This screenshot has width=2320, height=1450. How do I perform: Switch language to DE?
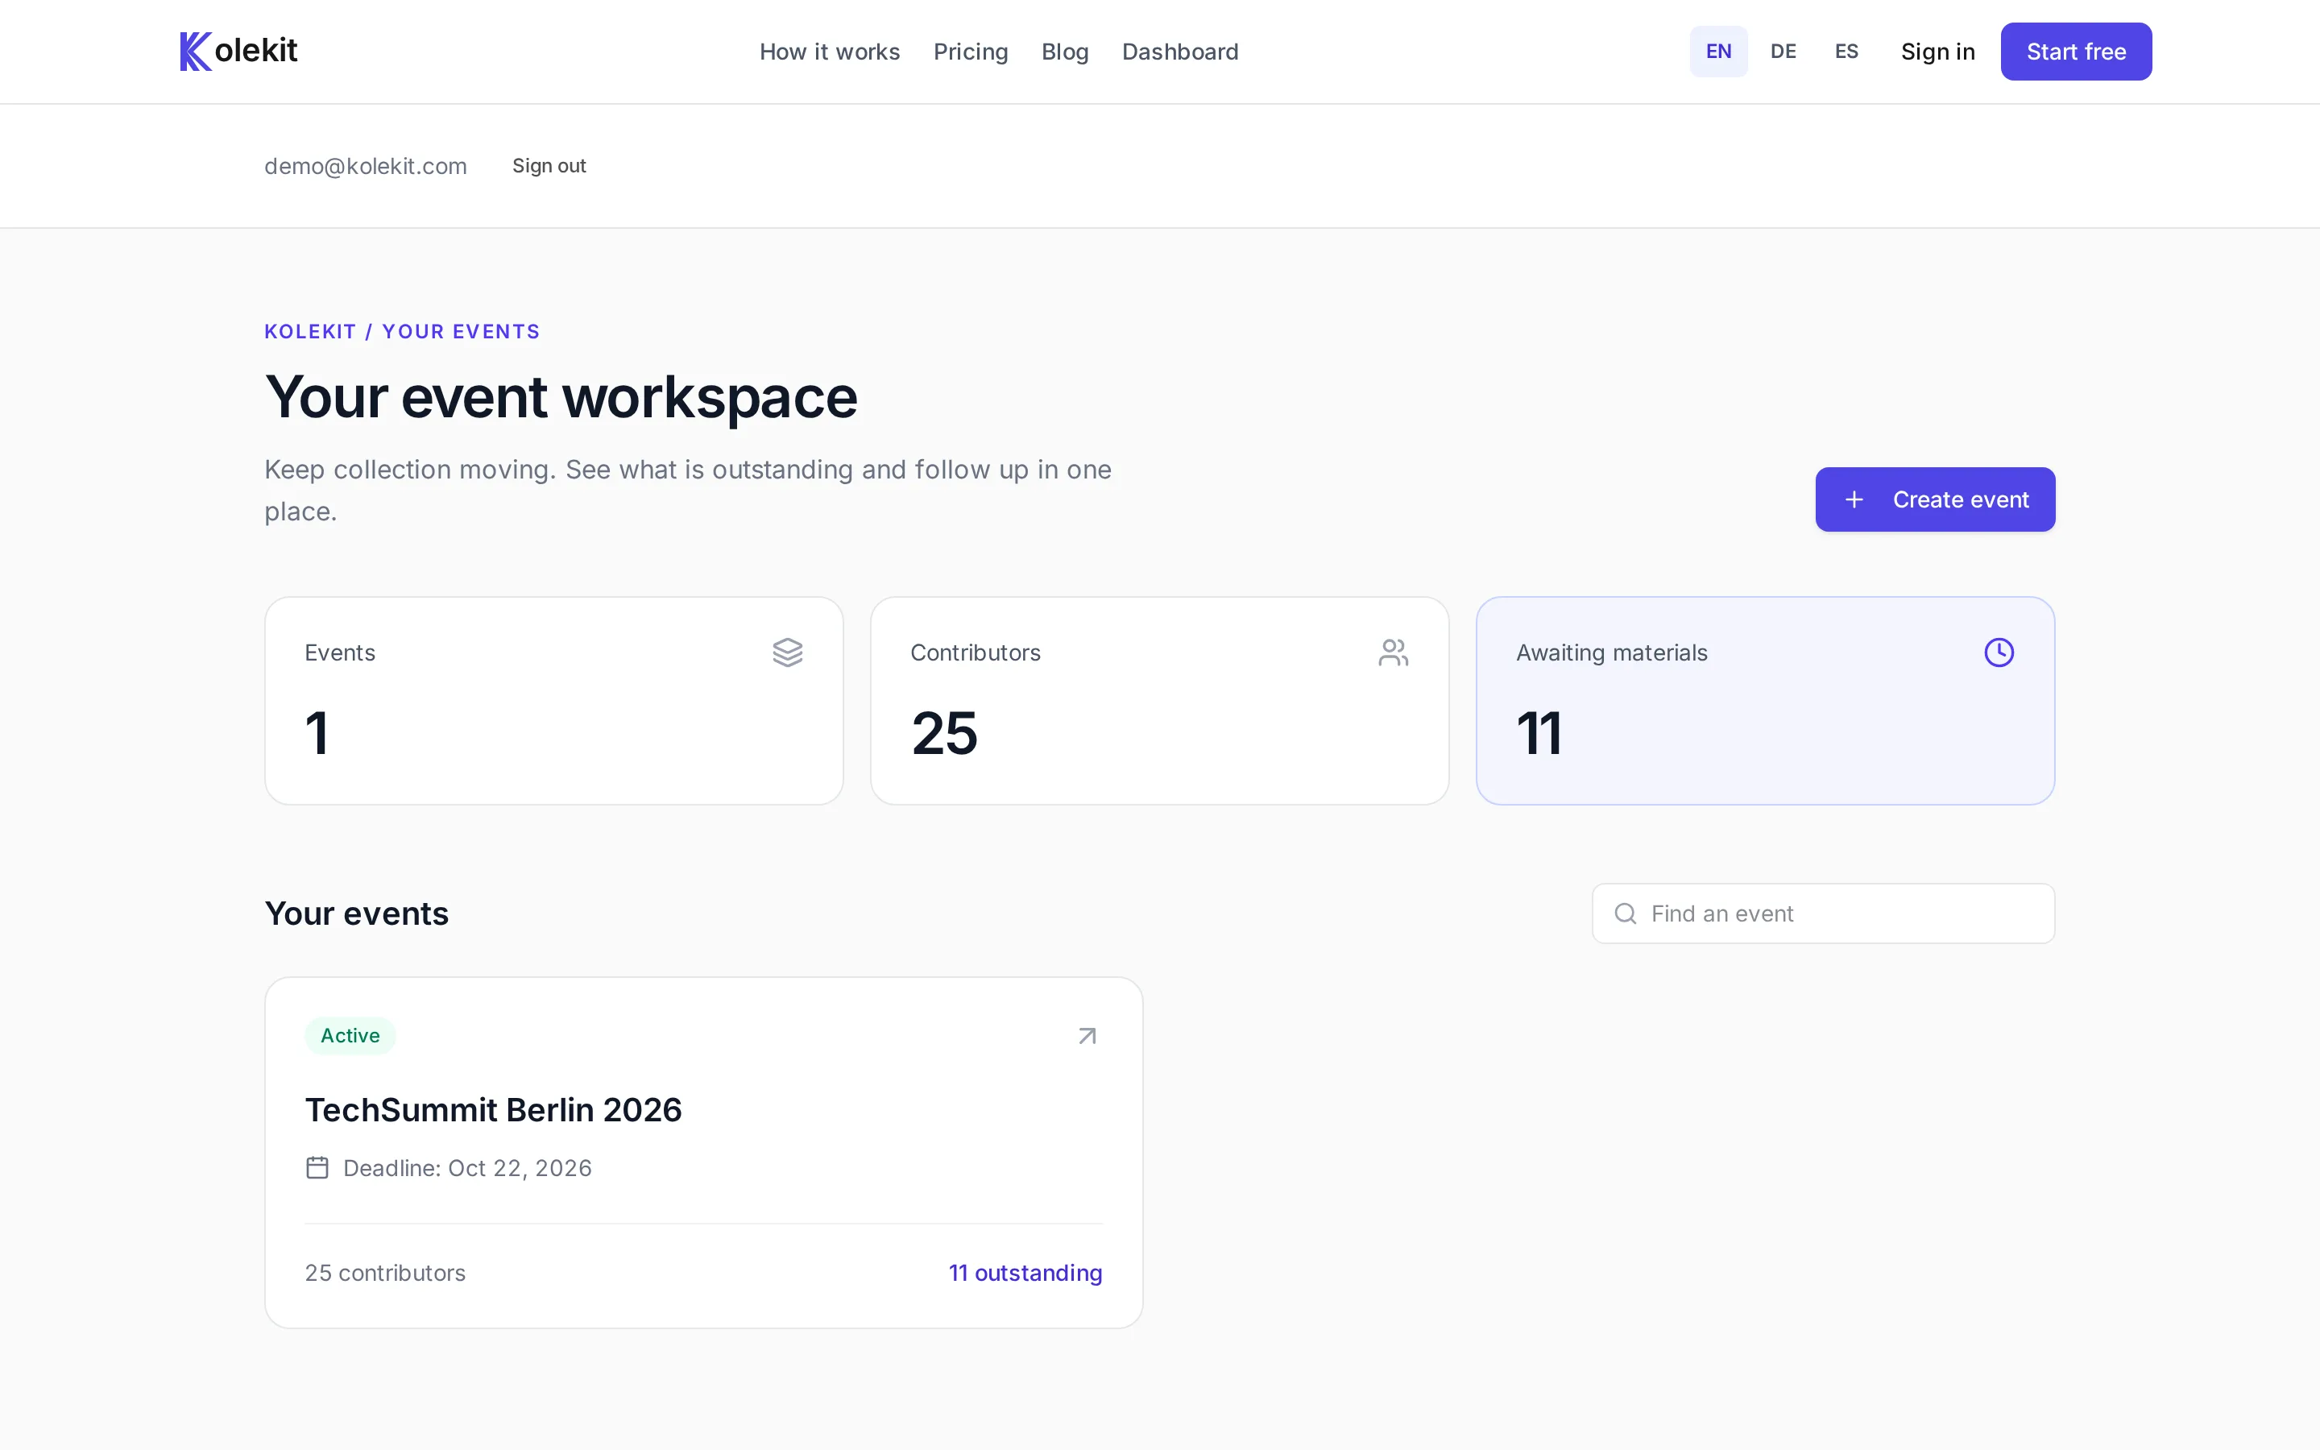[1783, 51]
